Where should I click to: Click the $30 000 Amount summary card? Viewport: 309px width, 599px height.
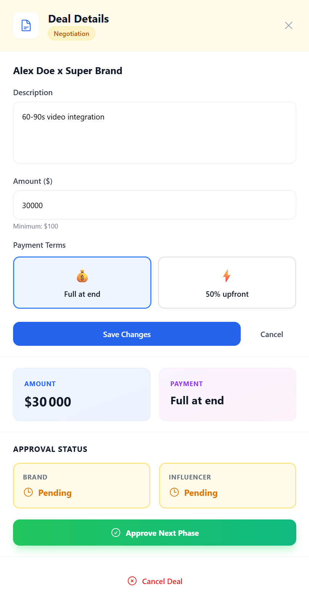[82, 394]
